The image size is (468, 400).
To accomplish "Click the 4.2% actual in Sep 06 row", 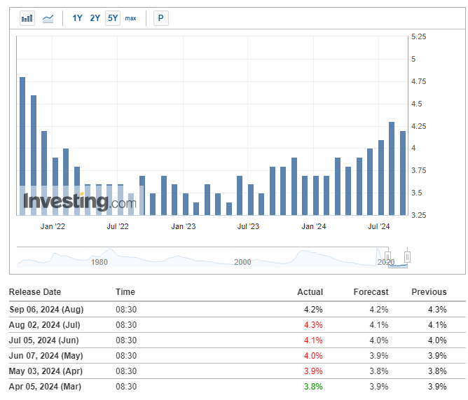I will click(313, 310).
